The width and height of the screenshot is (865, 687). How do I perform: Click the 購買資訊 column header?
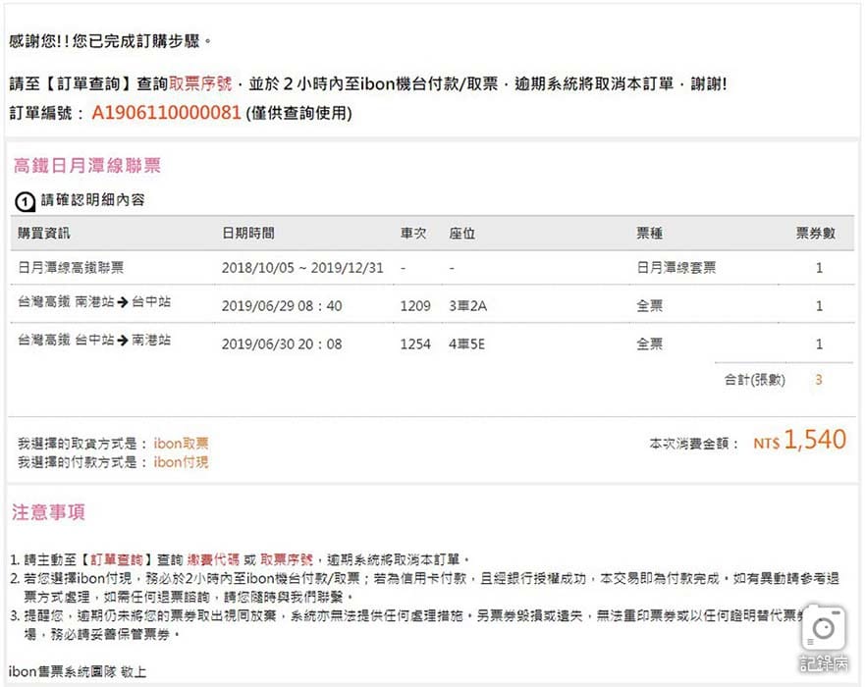pyautogui.click(x=44, y=234)
